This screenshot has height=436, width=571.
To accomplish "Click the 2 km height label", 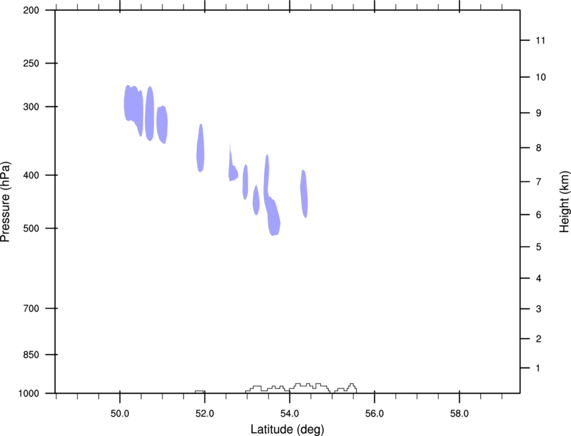I will click(x=539, y=339).
